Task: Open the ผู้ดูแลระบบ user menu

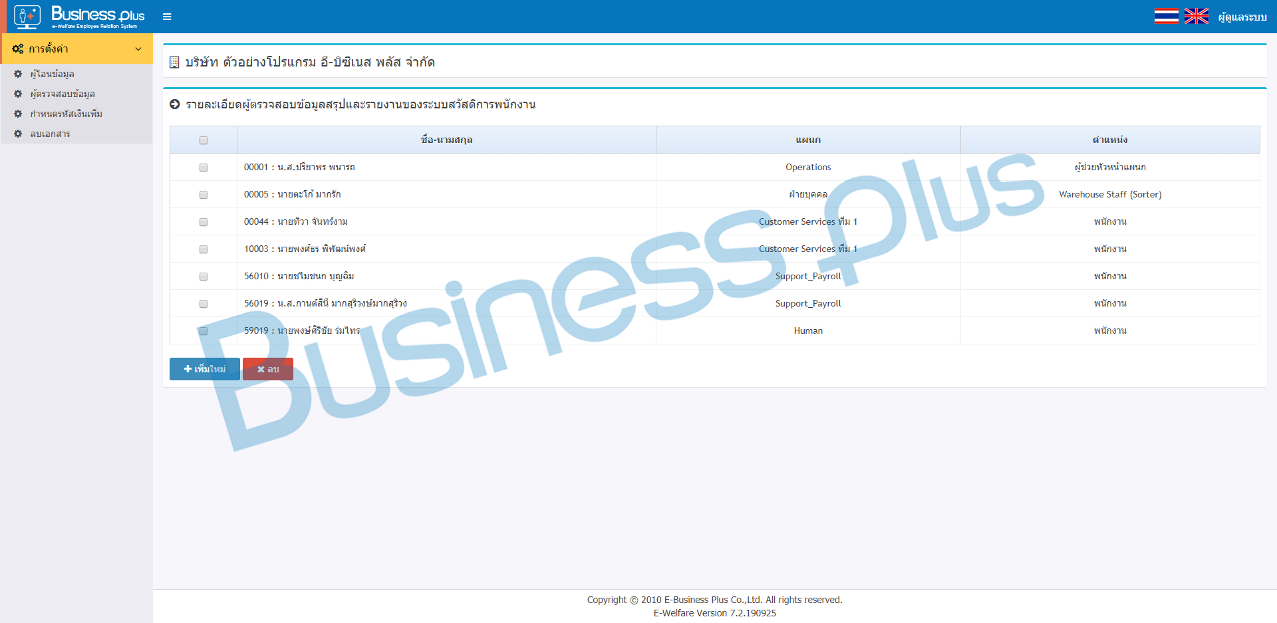Action: coord(1242,17)
